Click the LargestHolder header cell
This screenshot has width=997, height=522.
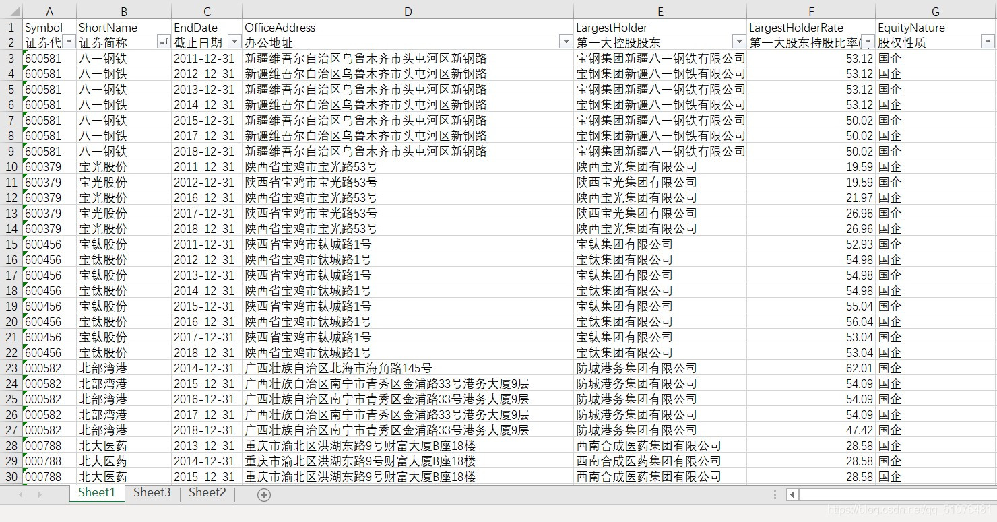(660, 28)
